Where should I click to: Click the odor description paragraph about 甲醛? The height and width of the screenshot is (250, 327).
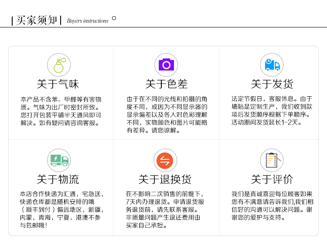pyautogui.click(x=61, y=111)
